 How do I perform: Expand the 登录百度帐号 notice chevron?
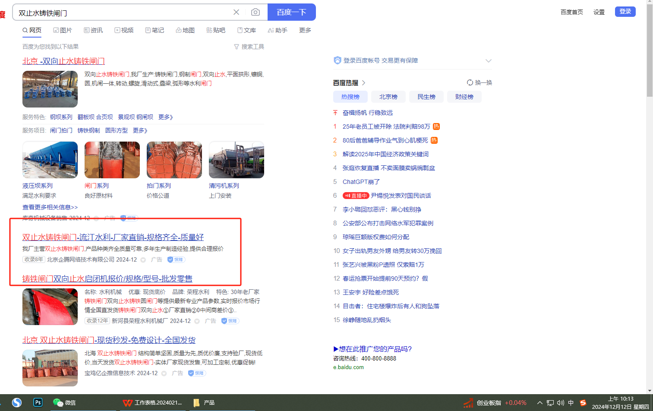488,60
